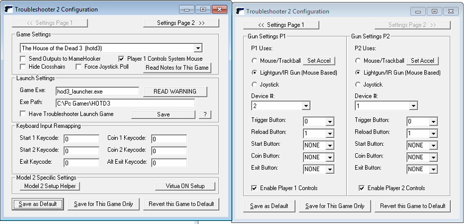Select Joystick option for P1

[x=255, y=85]
